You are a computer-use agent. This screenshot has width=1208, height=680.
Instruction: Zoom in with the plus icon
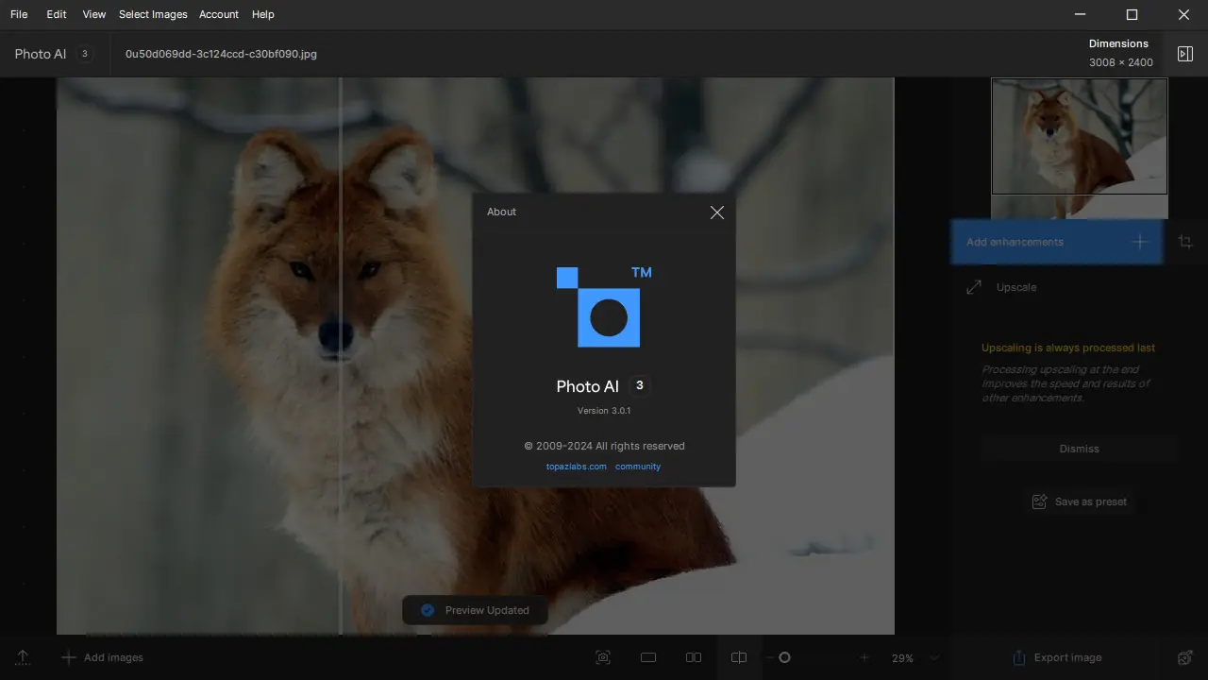[x=864, y=657]
